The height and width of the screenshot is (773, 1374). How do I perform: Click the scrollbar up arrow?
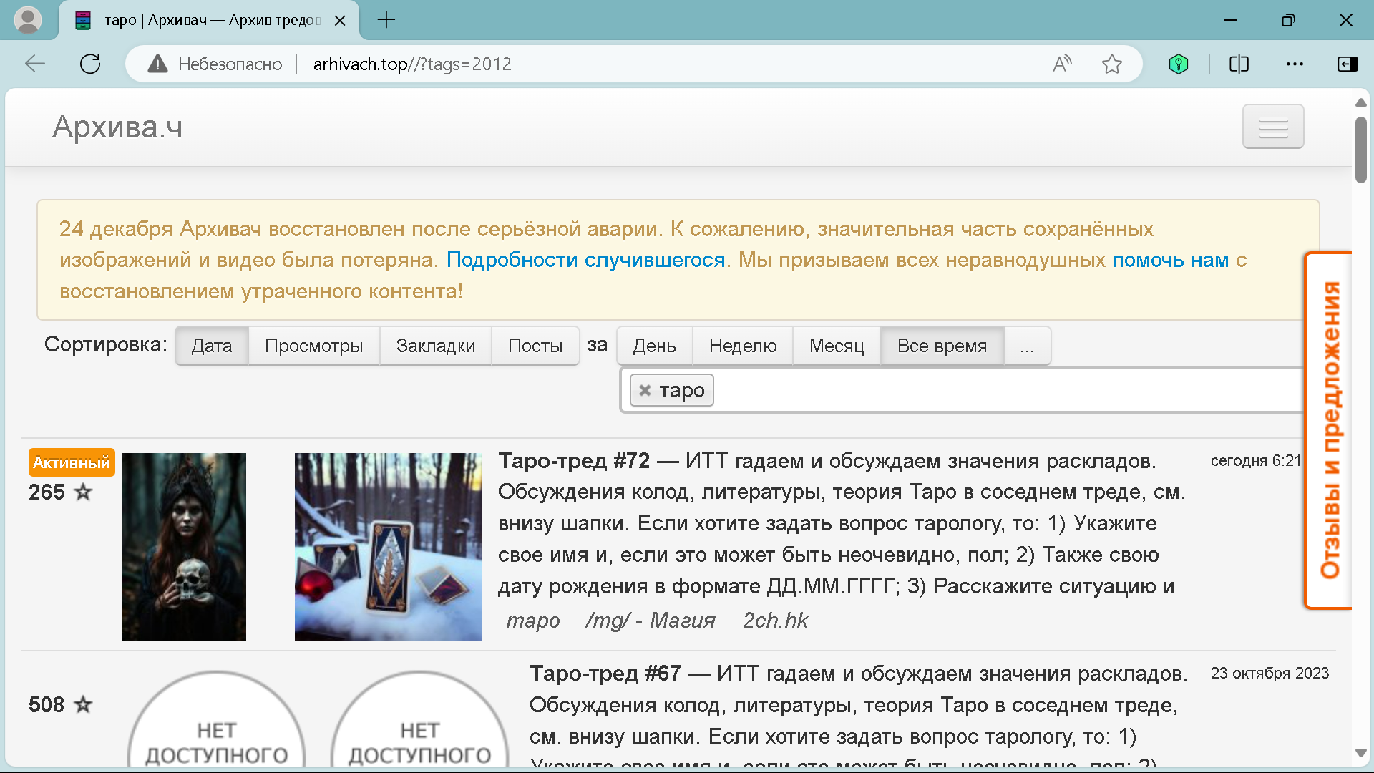point(1360,102)
